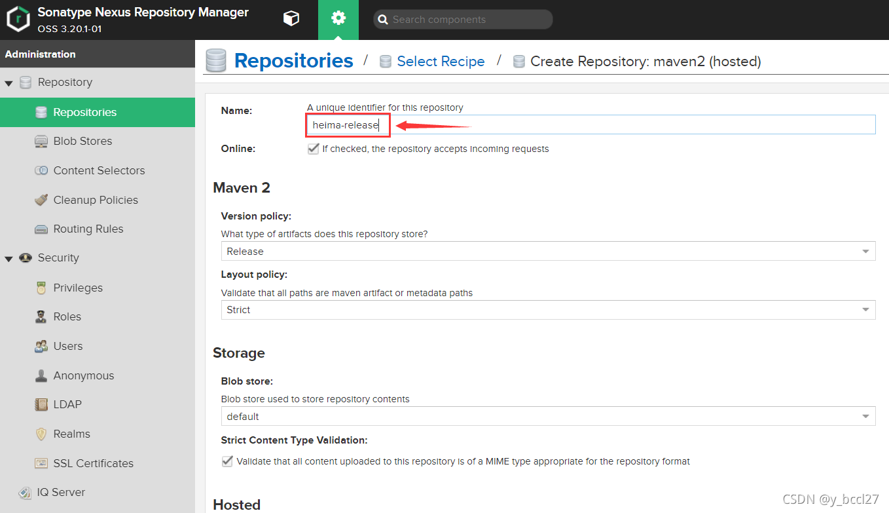Image resolution: width=889 pixels, height=513 pixels.
Task: Collapse the Repository tree section
Action: [x=9, y=83]
